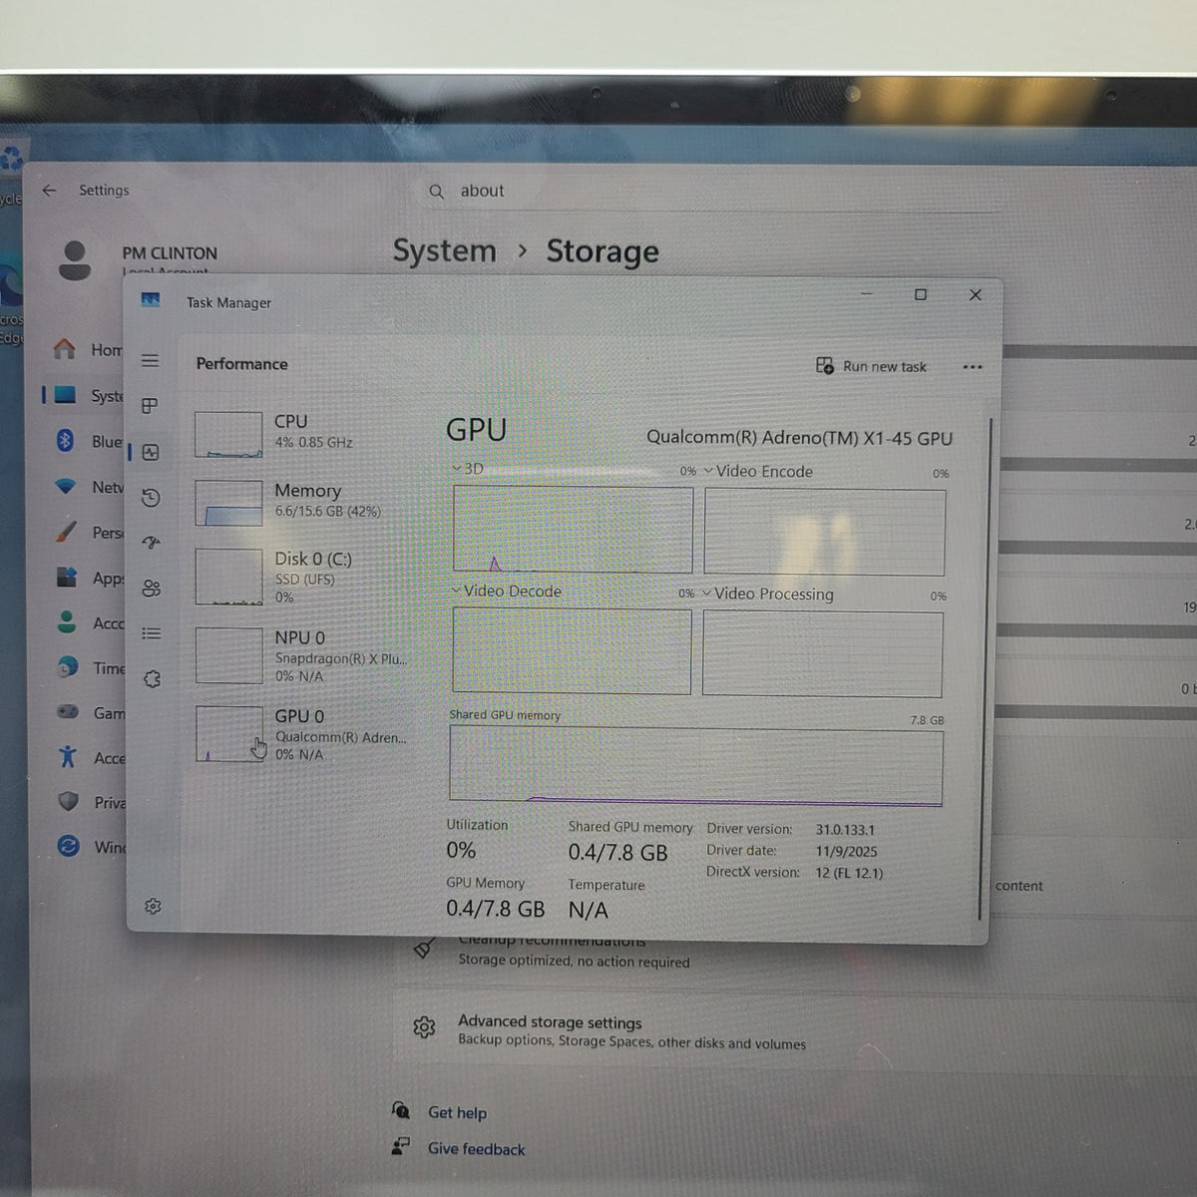Select NPU 0 performance item

click(302, 655)
